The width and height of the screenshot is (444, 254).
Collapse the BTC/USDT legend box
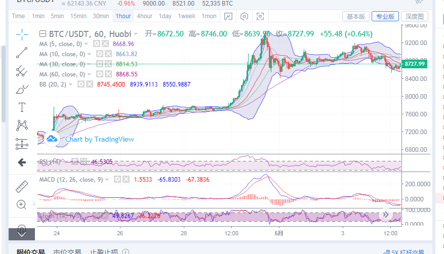click(x=43, y=34)
